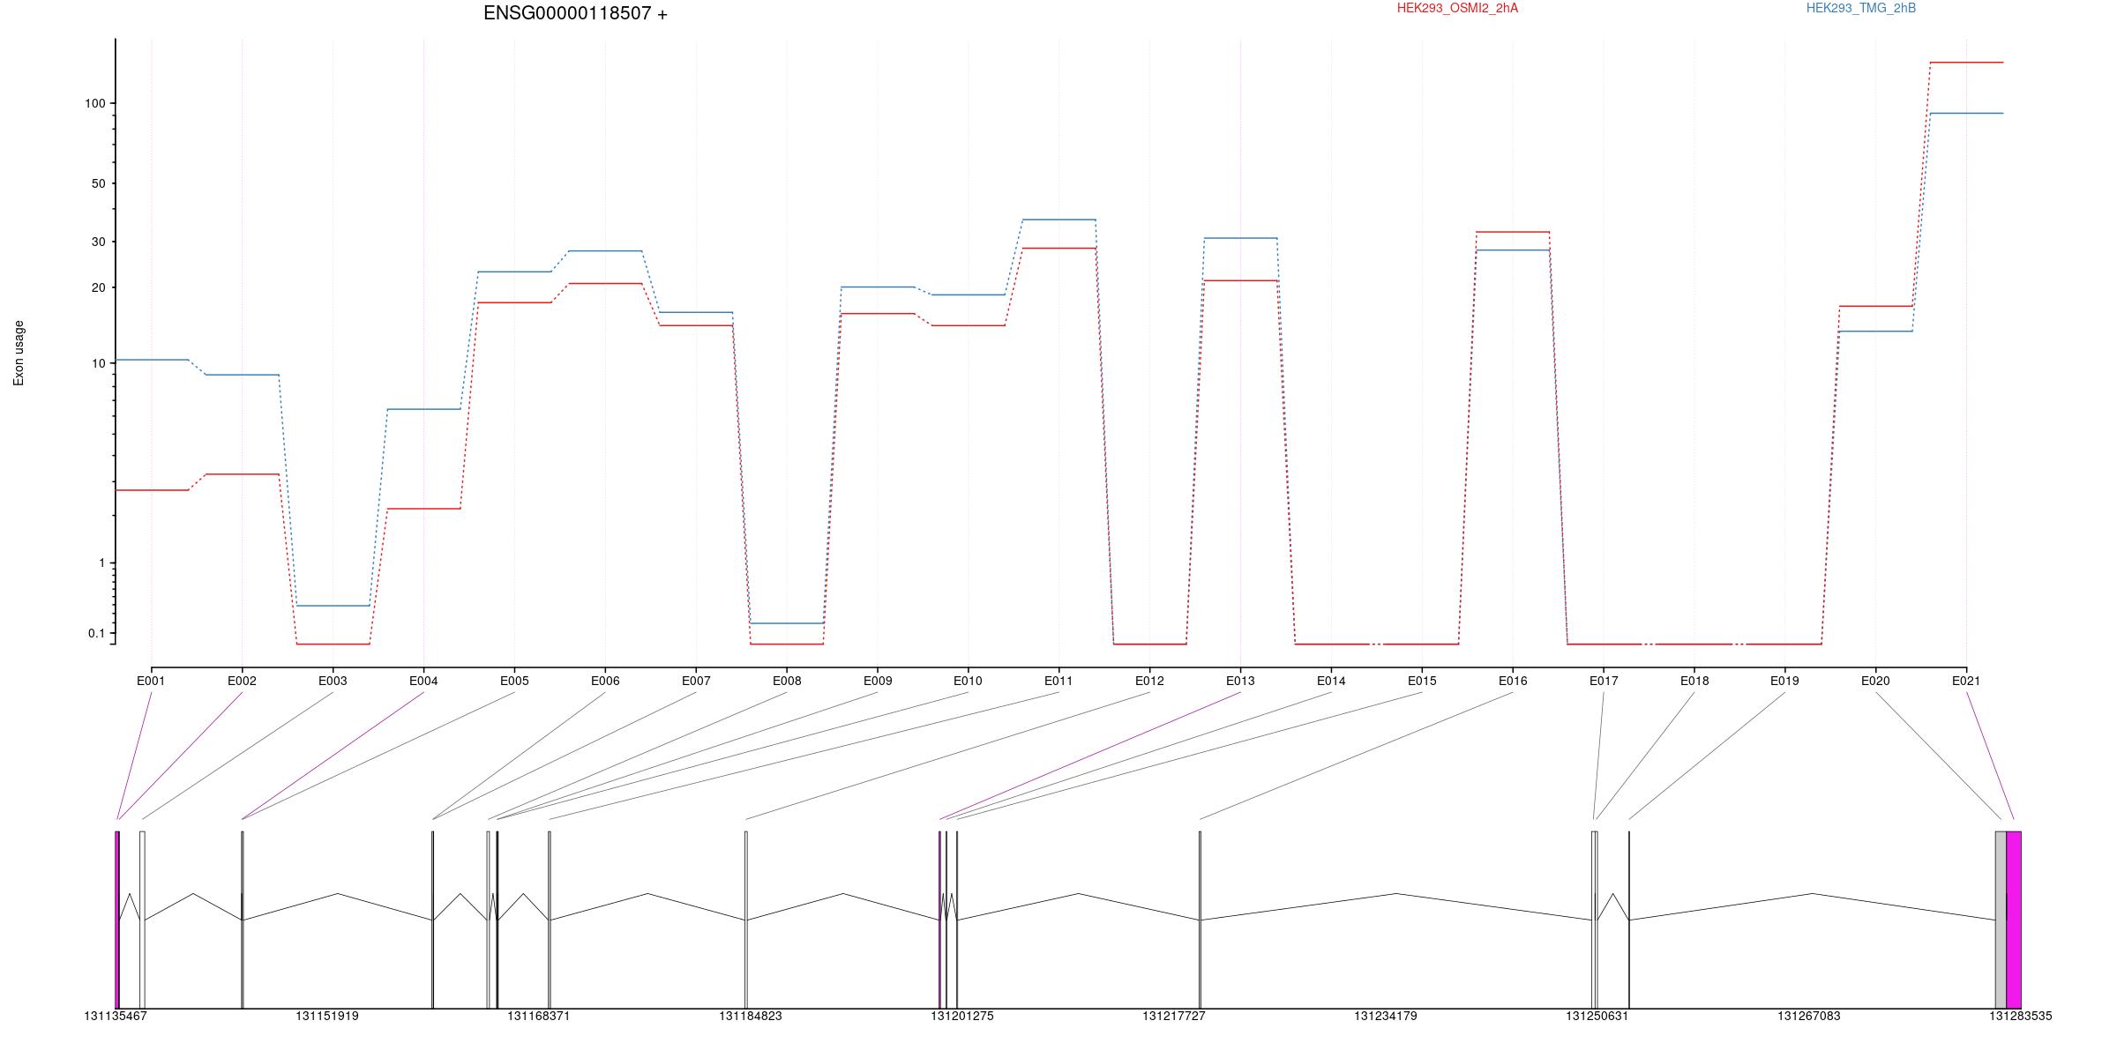This screenshot has height=1058, width=2117.
Task: Click the E002 exon label
Action: [x=242, y=681]
